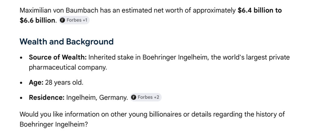Open the Forbes +2 citation chip
The image size is (309, 131).
pos(146,97)
